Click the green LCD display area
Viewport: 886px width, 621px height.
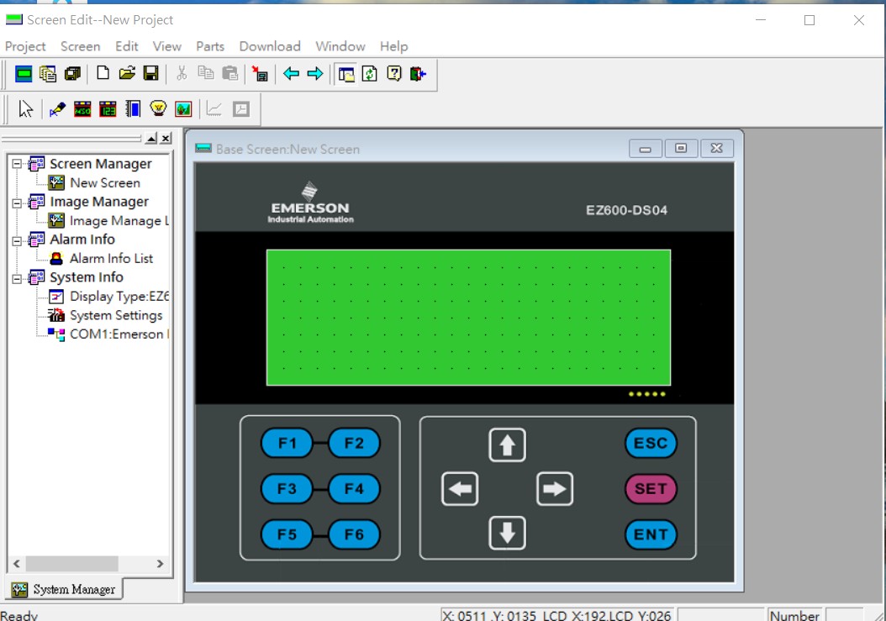tap(468, 317)
